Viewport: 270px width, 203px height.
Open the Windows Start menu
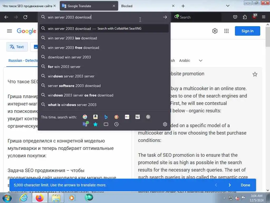tap(7, 198)
